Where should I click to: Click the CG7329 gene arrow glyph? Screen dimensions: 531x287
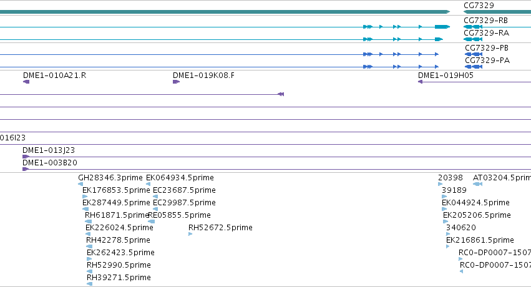497,12
